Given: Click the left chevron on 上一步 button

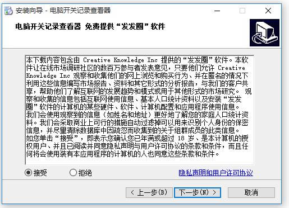Looking at the screenshot, I should point(132,192).
